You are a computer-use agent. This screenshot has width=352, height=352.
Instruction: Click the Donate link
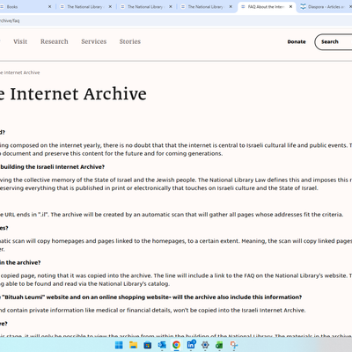point(297,41)
